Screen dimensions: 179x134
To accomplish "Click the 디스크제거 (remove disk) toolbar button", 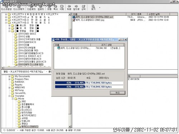I will [19, 8].
